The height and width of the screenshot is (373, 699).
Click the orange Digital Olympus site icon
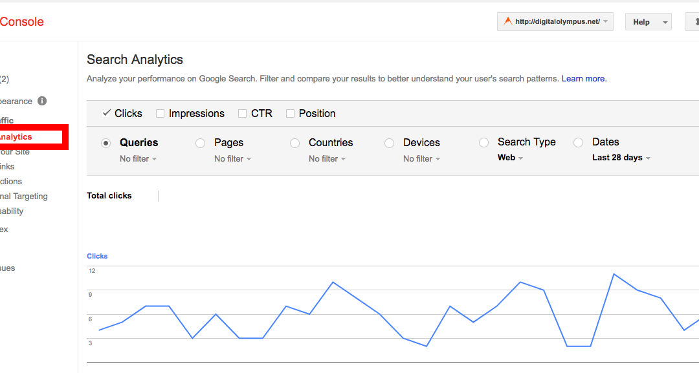pos(507,21)
